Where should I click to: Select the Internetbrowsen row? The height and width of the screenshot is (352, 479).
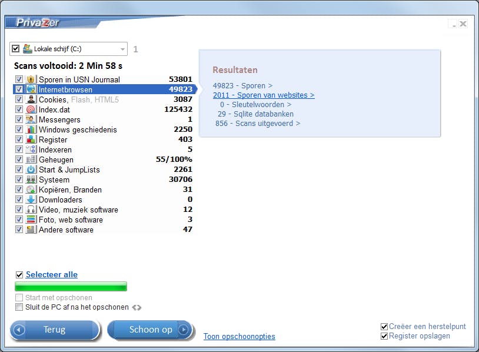tap(104, 89)
